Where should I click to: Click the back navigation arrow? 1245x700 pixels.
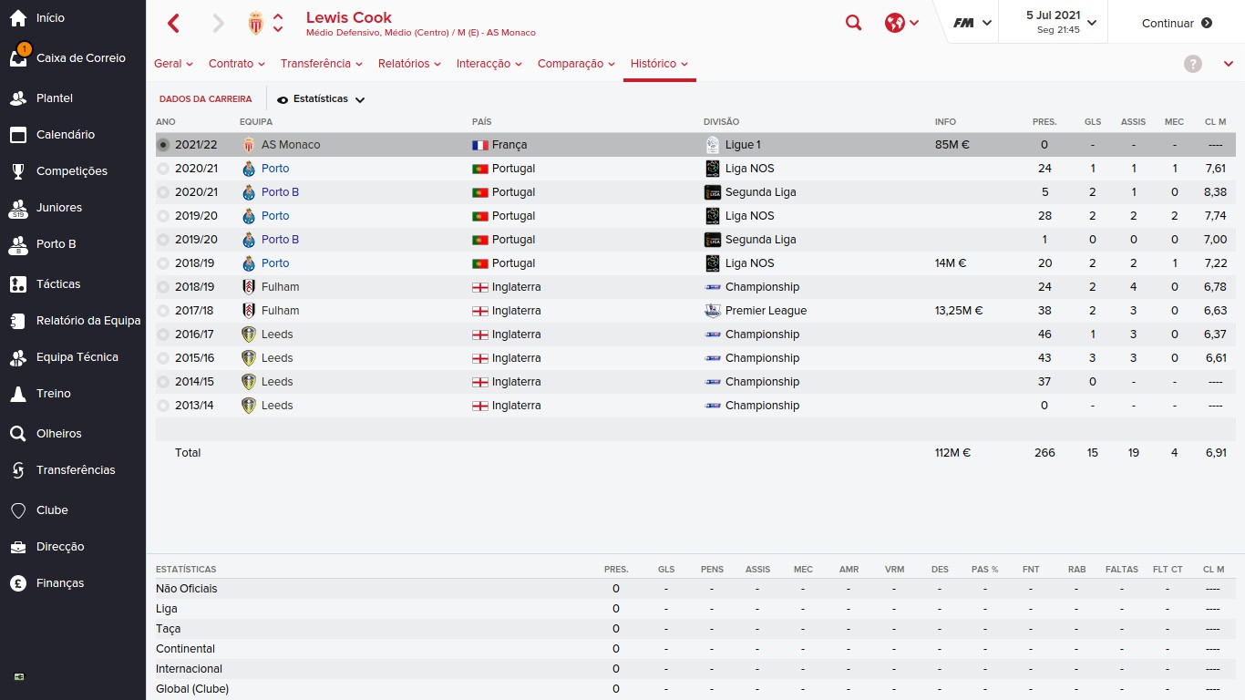174,24
